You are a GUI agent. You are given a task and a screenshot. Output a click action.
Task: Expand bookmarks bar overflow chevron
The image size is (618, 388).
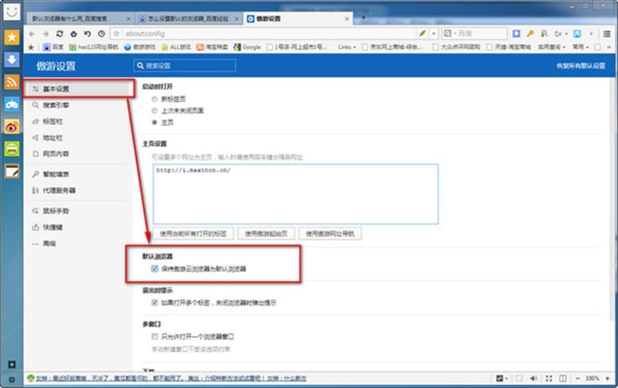[x=609, y=47]
